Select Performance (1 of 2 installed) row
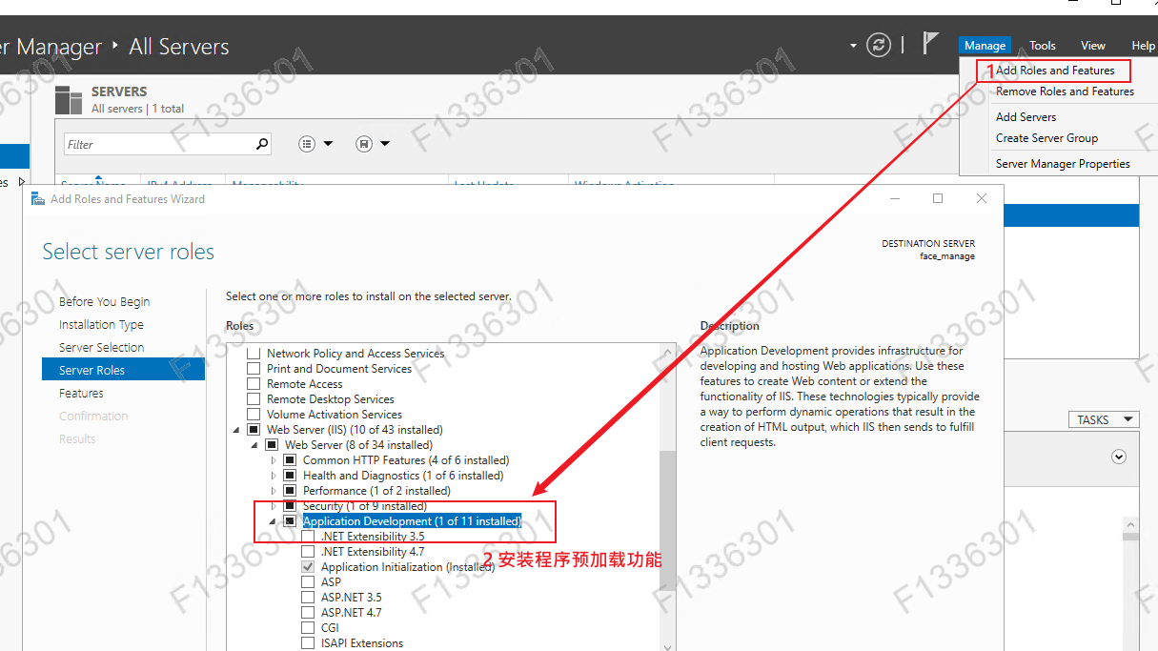 pos(376,491)
